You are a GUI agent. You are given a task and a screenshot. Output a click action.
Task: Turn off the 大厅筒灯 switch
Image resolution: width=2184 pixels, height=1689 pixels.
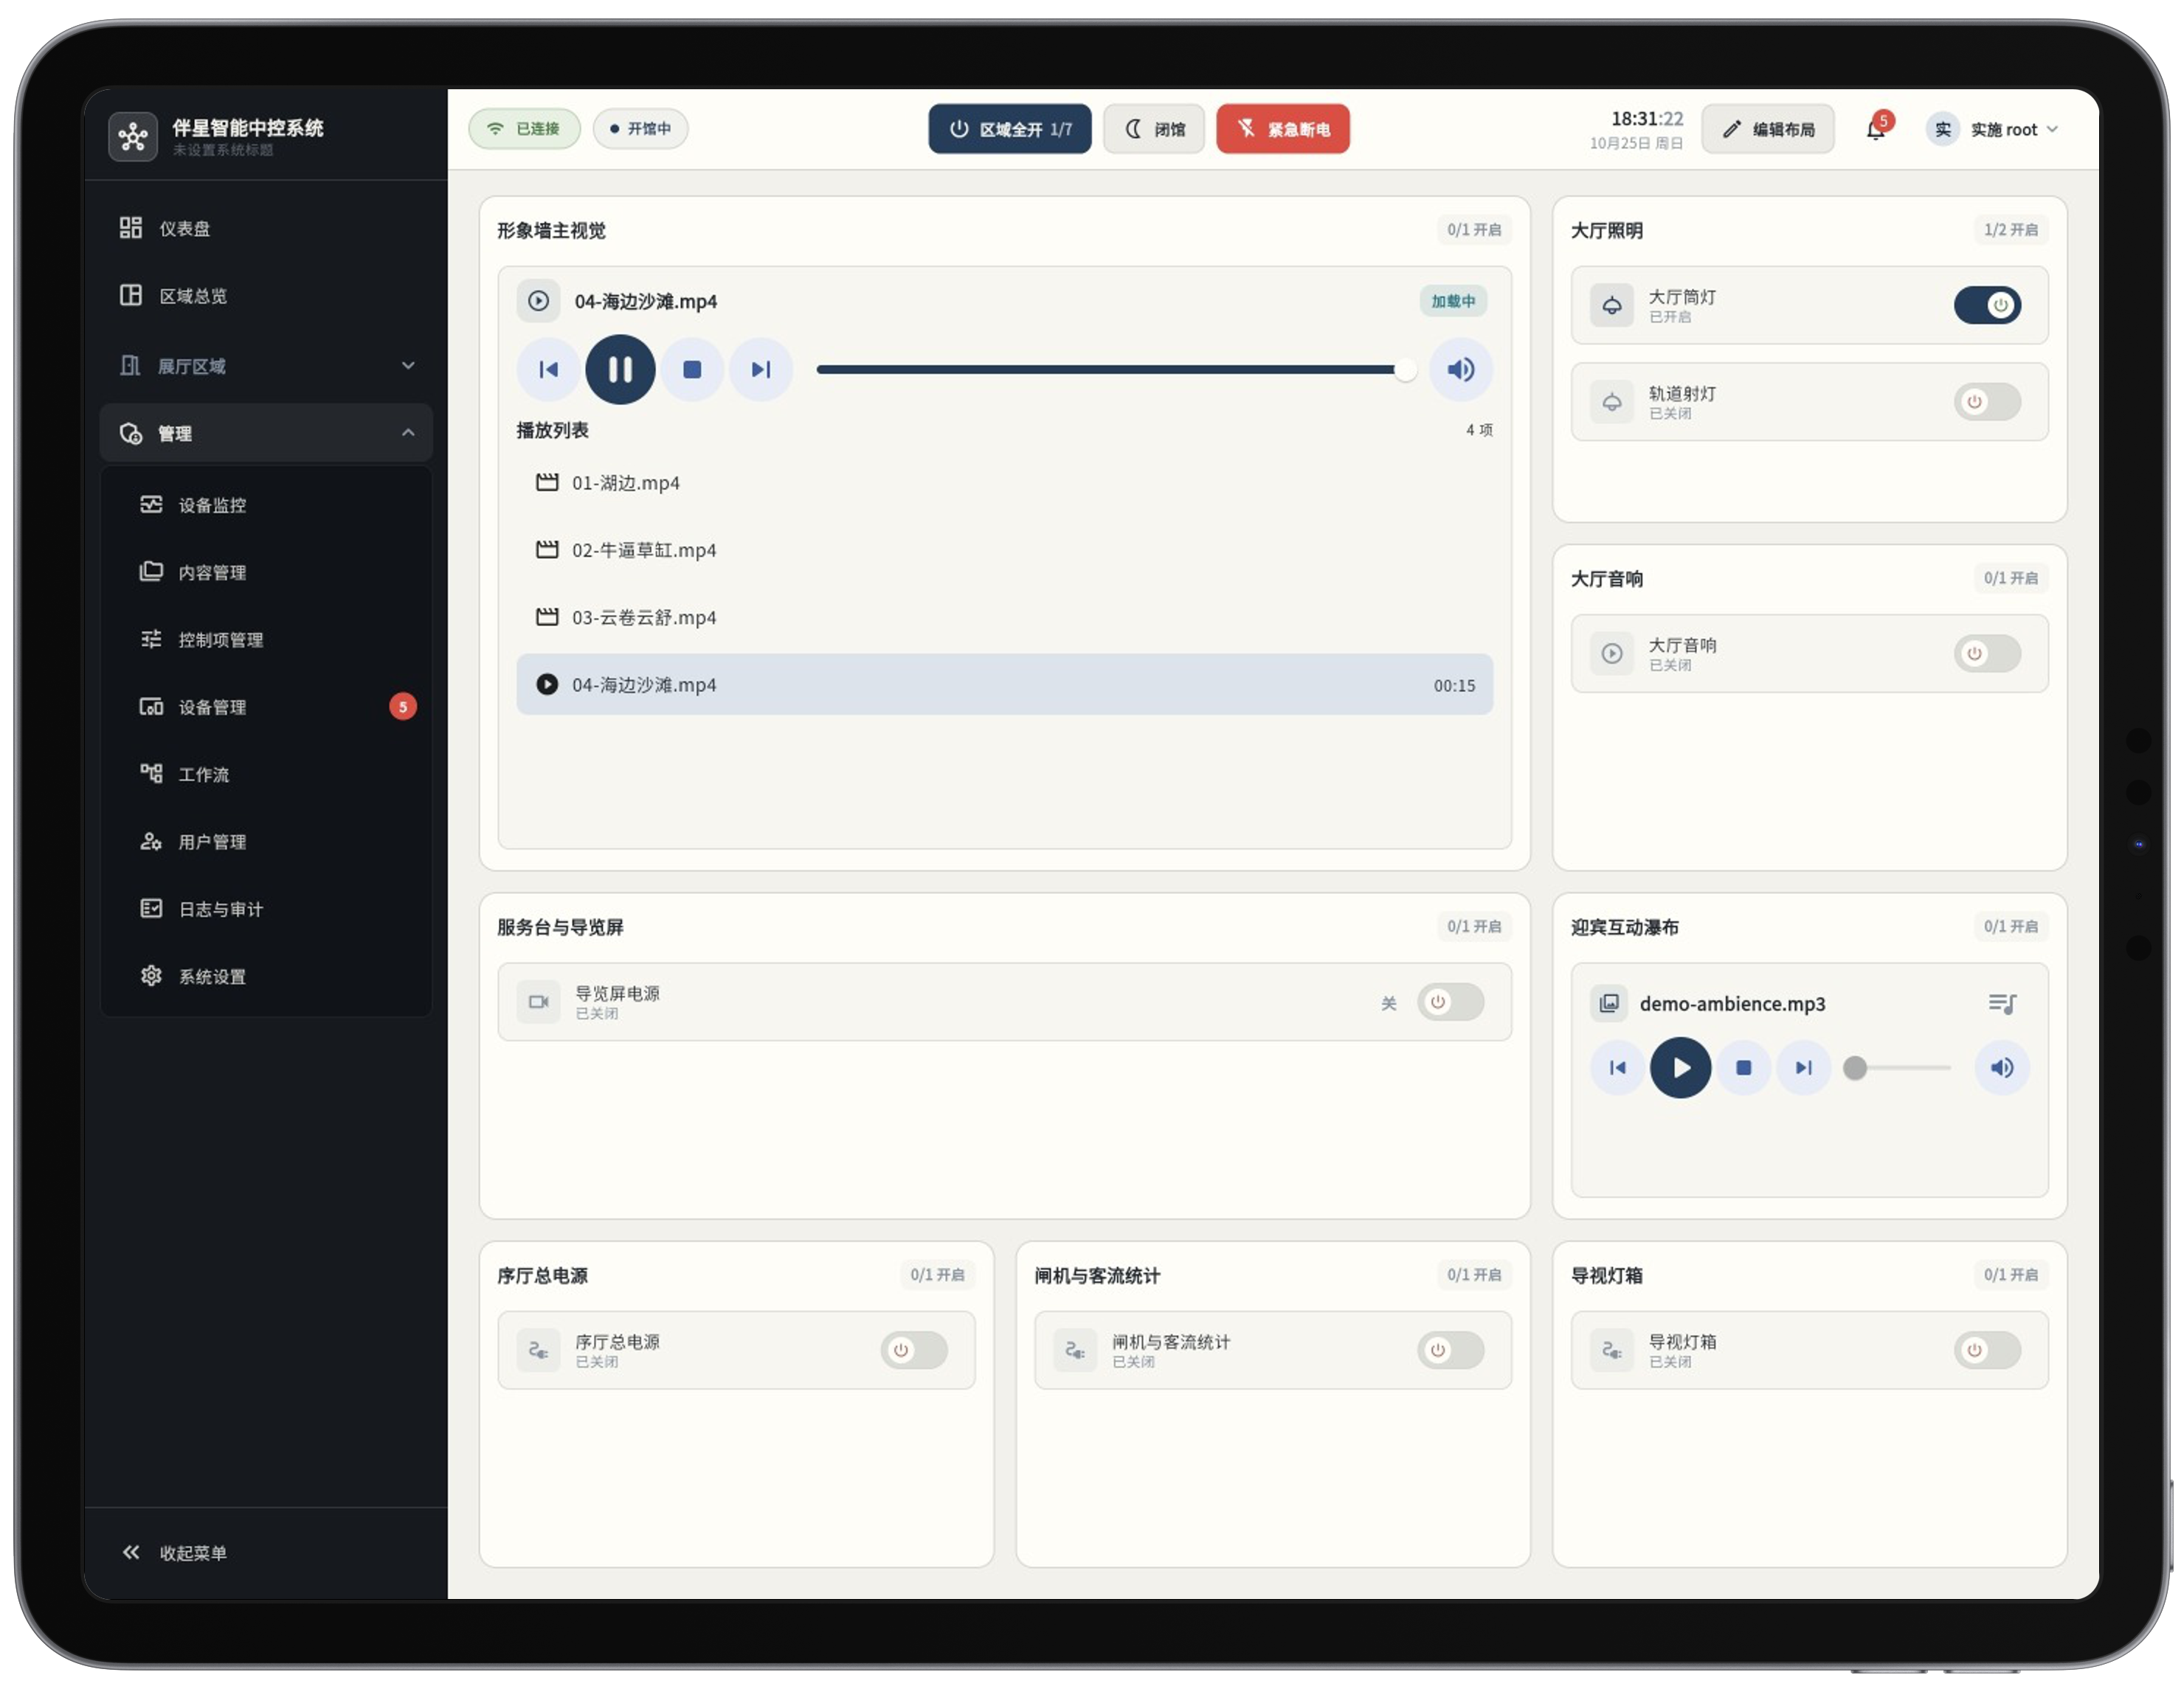pos(1987,305)
